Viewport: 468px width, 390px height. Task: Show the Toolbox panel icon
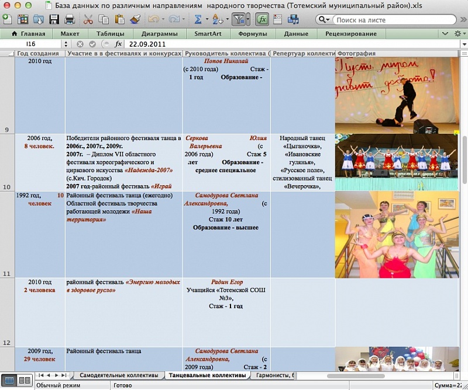pos(277,19)
